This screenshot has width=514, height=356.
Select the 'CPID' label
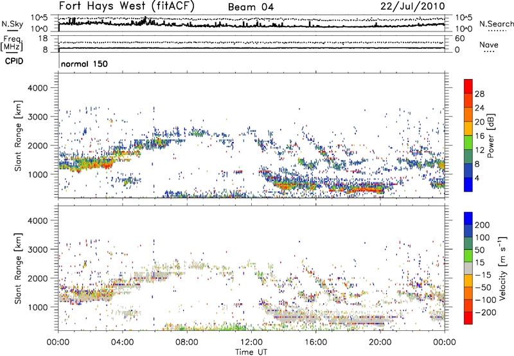point(14,61)
